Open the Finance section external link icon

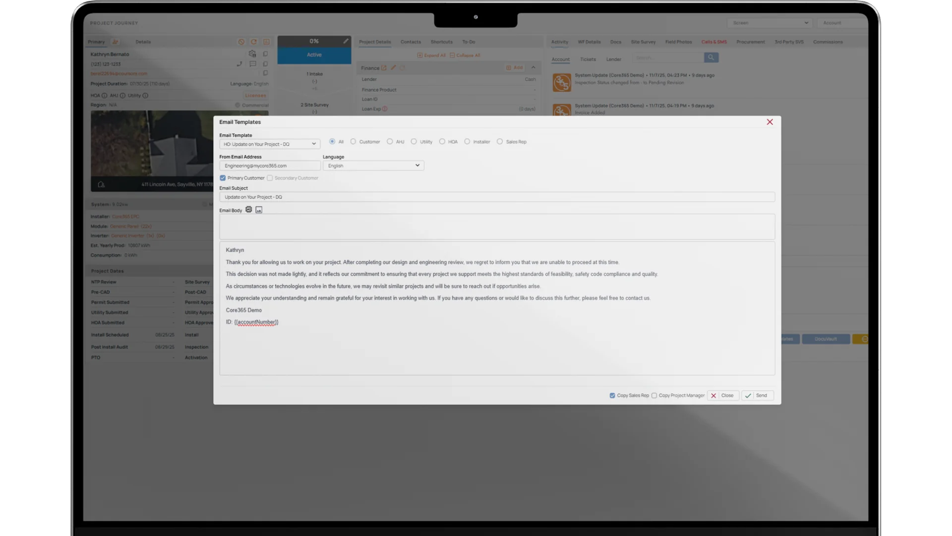384,68
